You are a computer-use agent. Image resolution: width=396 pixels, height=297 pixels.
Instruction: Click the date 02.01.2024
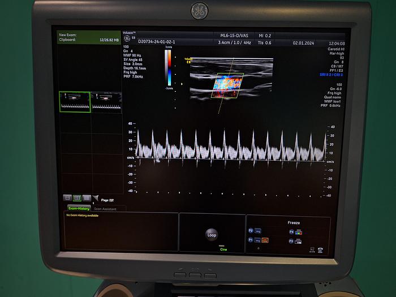coord(303,43)
